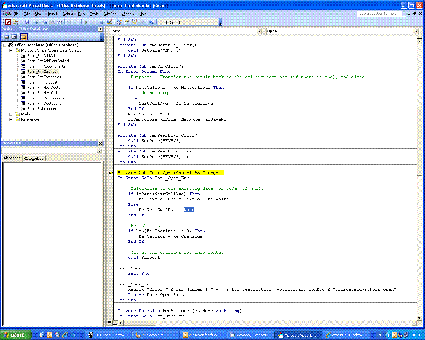425x340 pixels.
Task: Copy the selected code
Action: click(x=44, y=22)
